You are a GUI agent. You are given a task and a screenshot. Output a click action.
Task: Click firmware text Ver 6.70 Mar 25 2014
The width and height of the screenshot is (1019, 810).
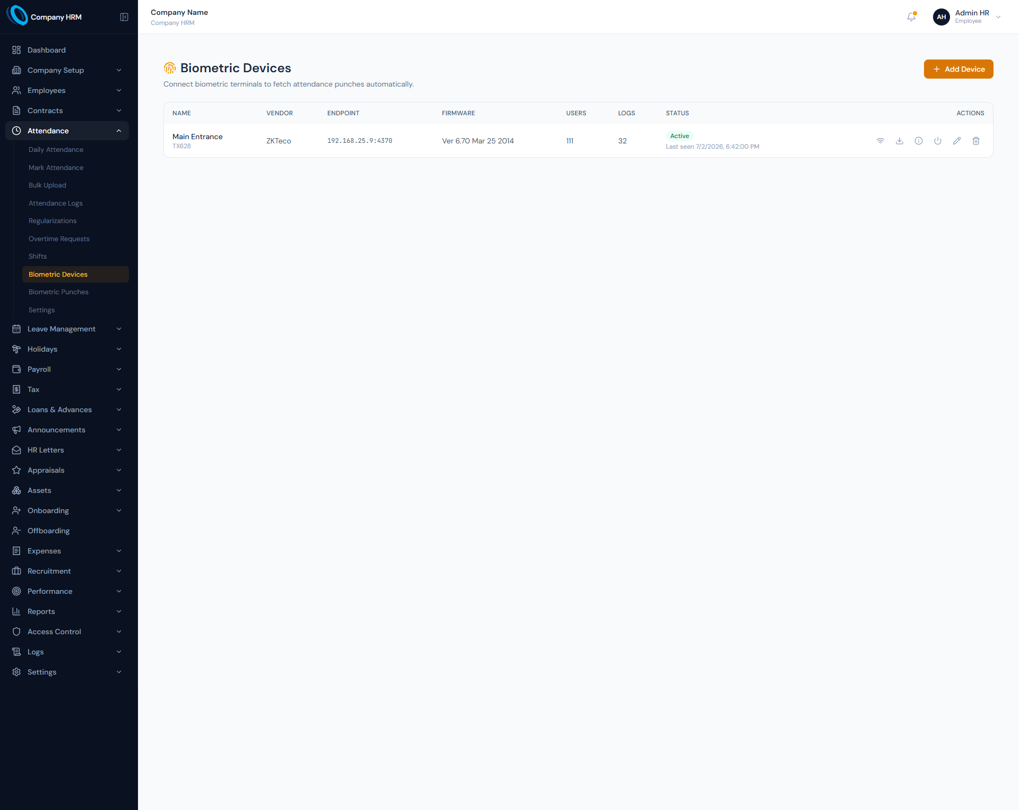coord(478,141)
